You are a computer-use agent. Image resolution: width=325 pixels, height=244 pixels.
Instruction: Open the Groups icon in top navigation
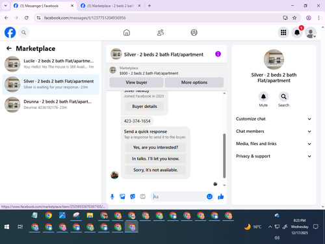click(194, 33)
